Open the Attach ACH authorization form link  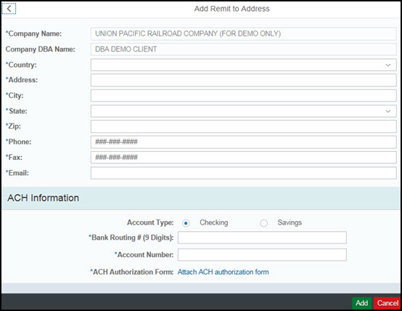(223, 272)
